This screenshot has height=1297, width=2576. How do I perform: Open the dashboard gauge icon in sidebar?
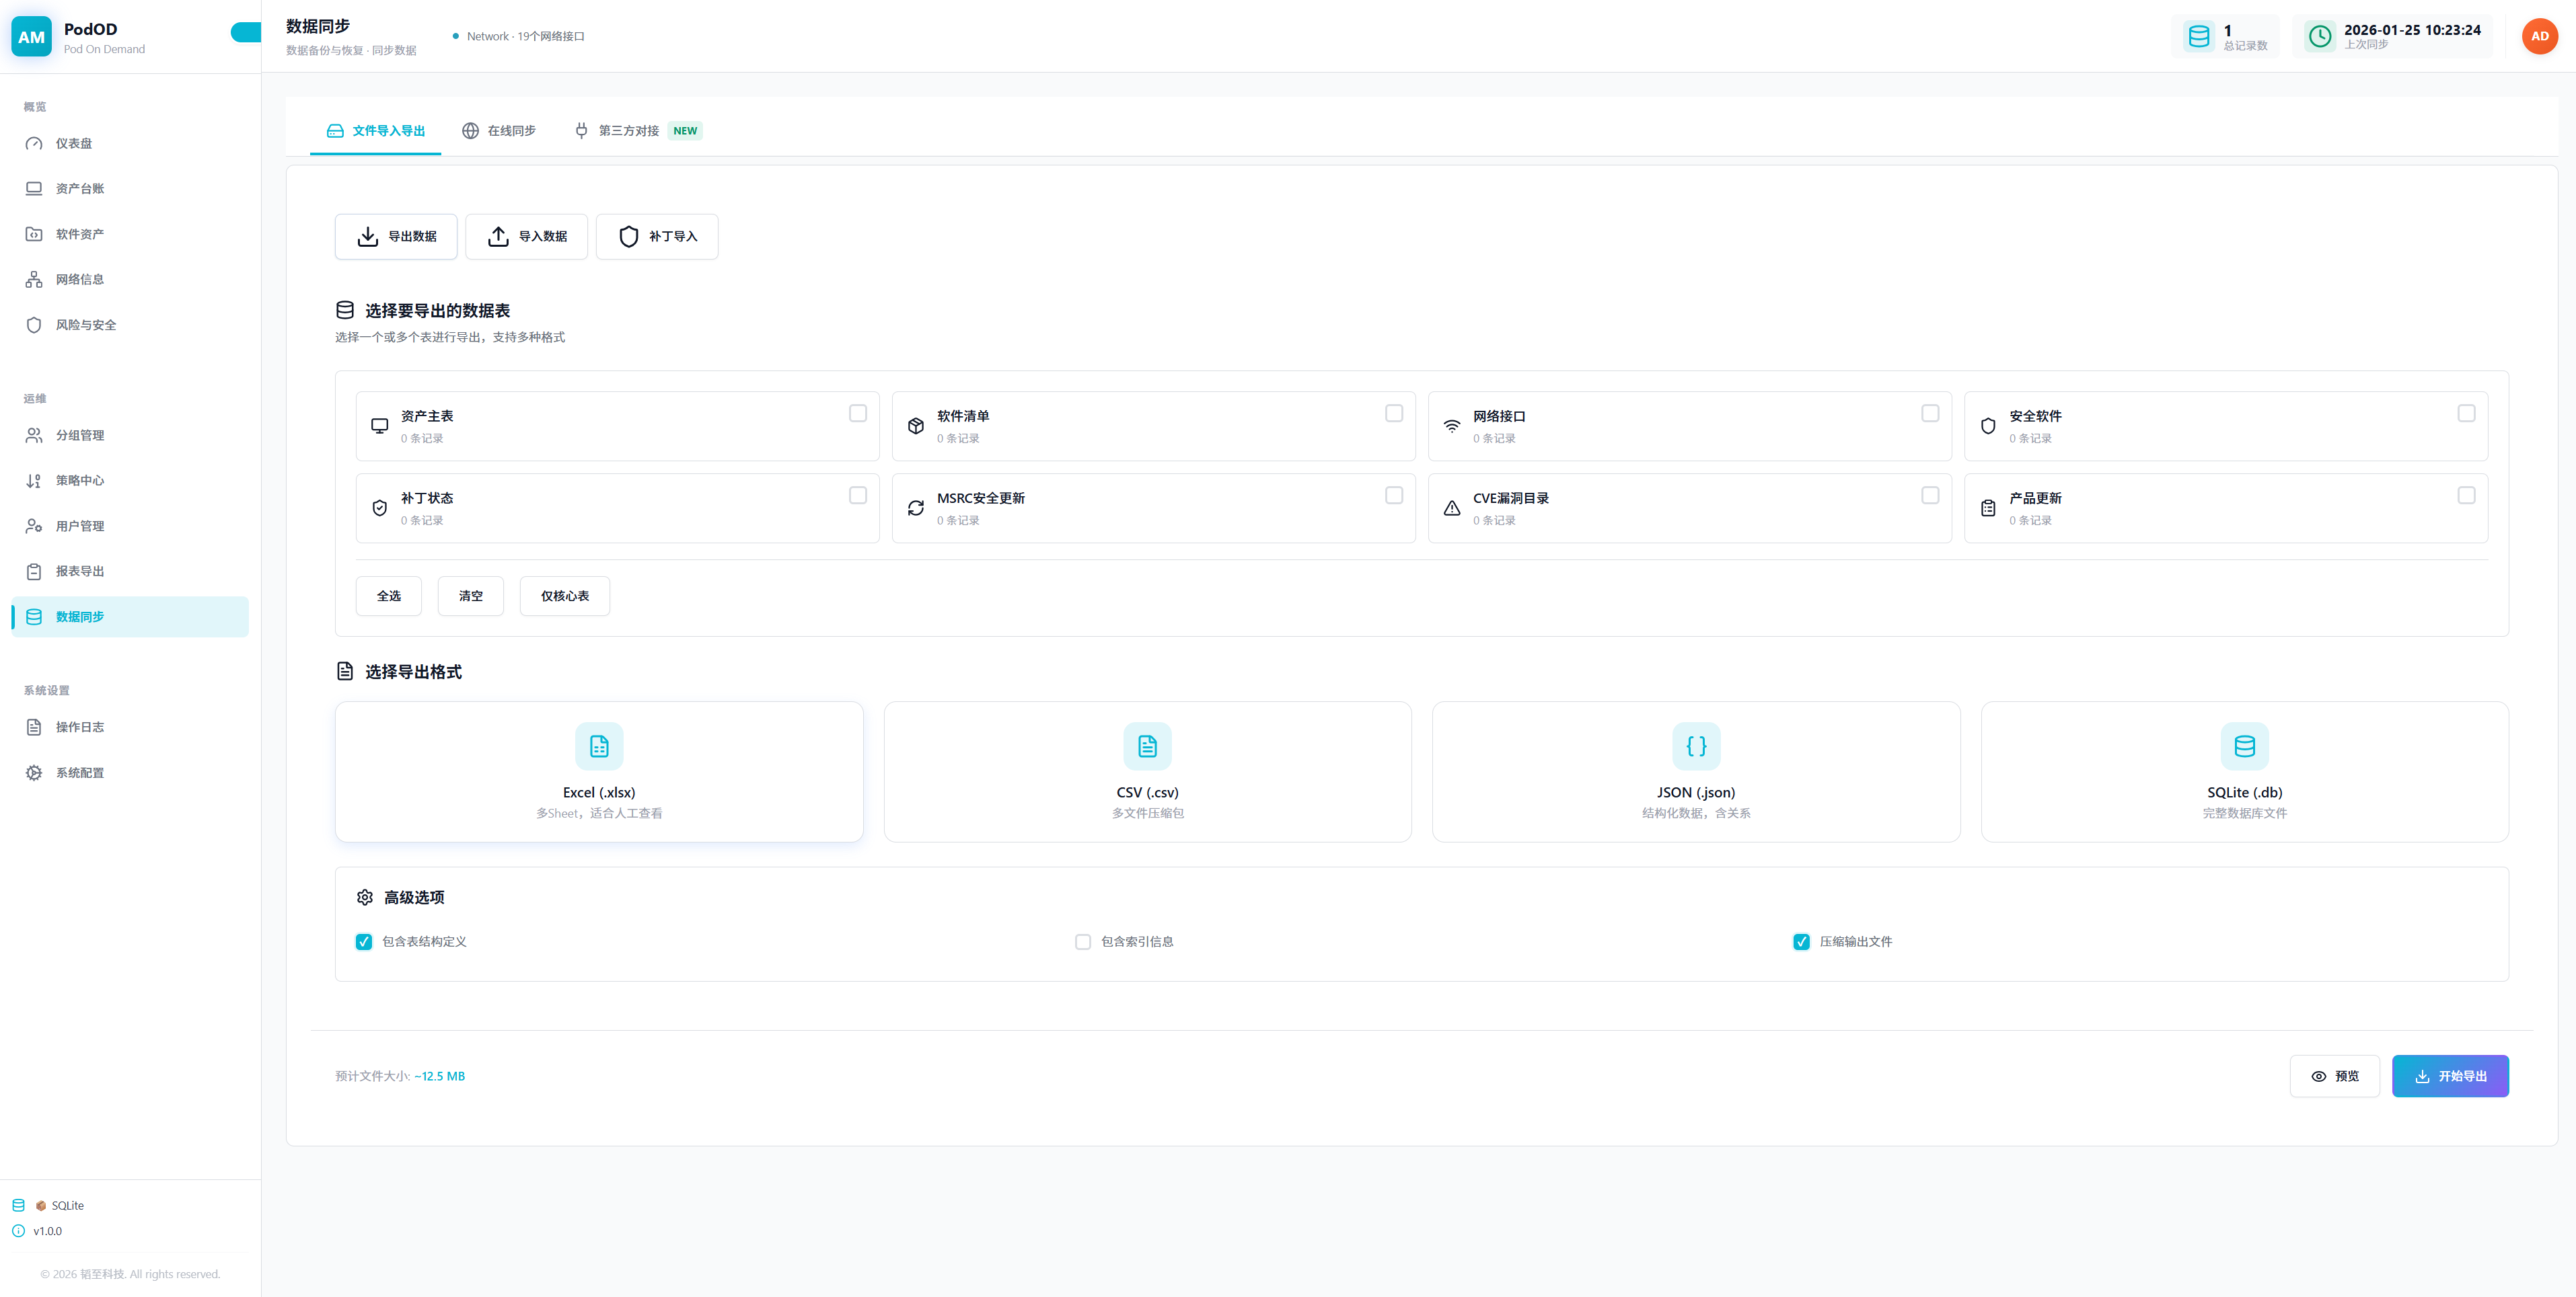click(x=34, y=143)
